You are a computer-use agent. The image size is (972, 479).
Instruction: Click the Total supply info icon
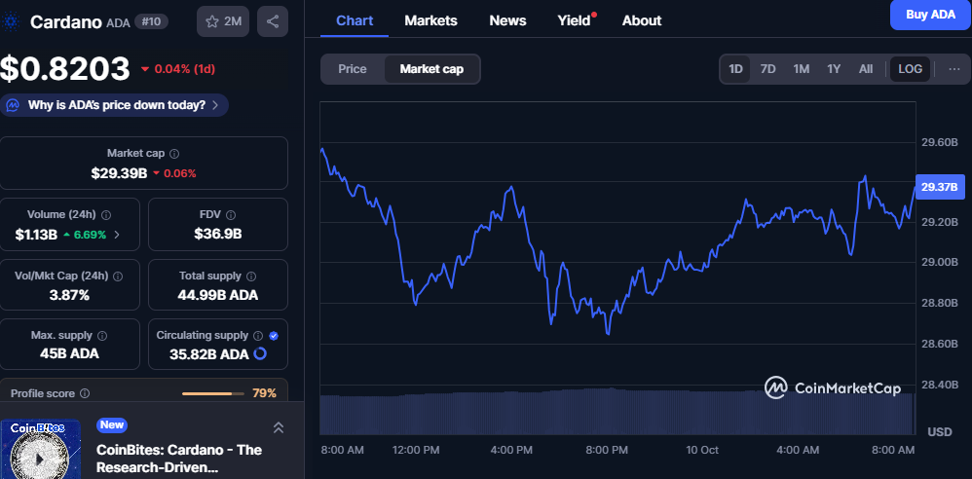[250, 276]
